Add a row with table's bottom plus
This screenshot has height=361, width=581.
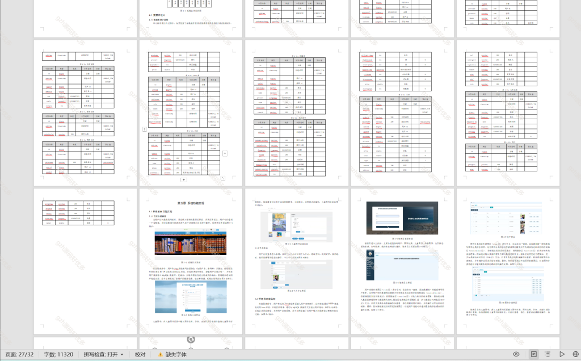(x=183, y=180)
